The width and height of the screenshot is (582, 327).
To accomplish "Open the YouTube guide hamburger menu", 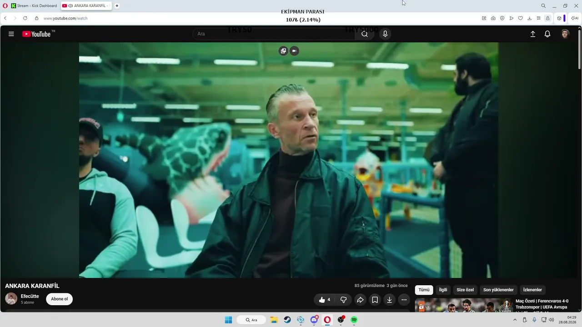I will [x=11, y=34].
